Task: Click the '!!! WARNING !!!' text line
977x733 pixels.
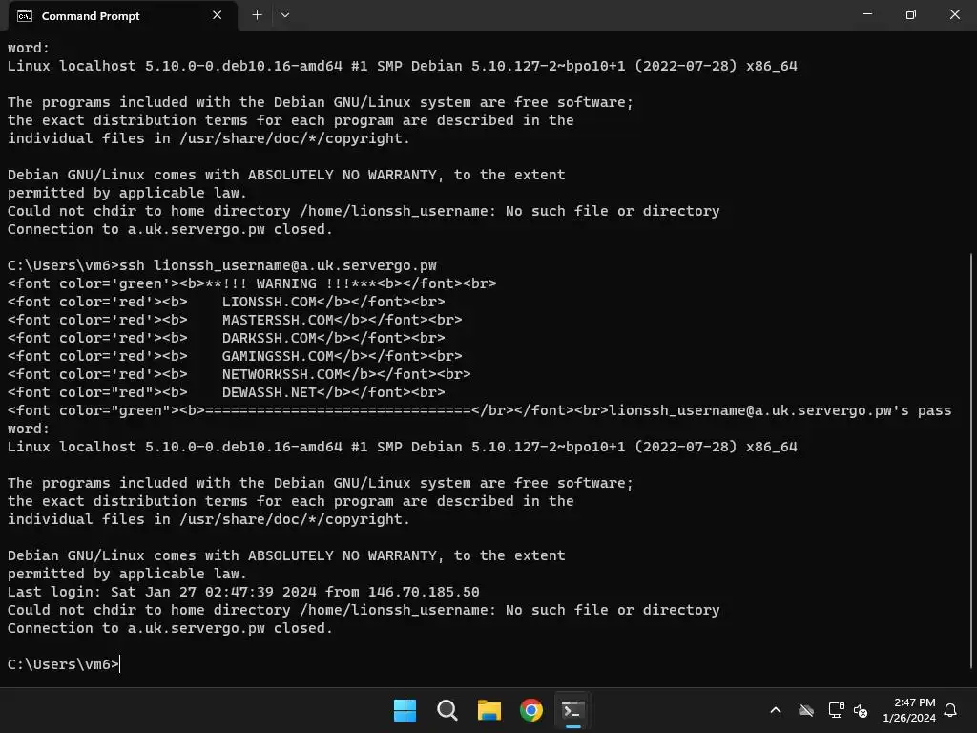Action: point(252,283)
